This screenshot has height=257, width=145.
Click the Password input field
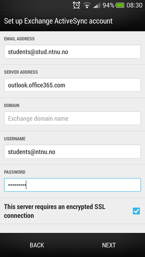point(72,185)
